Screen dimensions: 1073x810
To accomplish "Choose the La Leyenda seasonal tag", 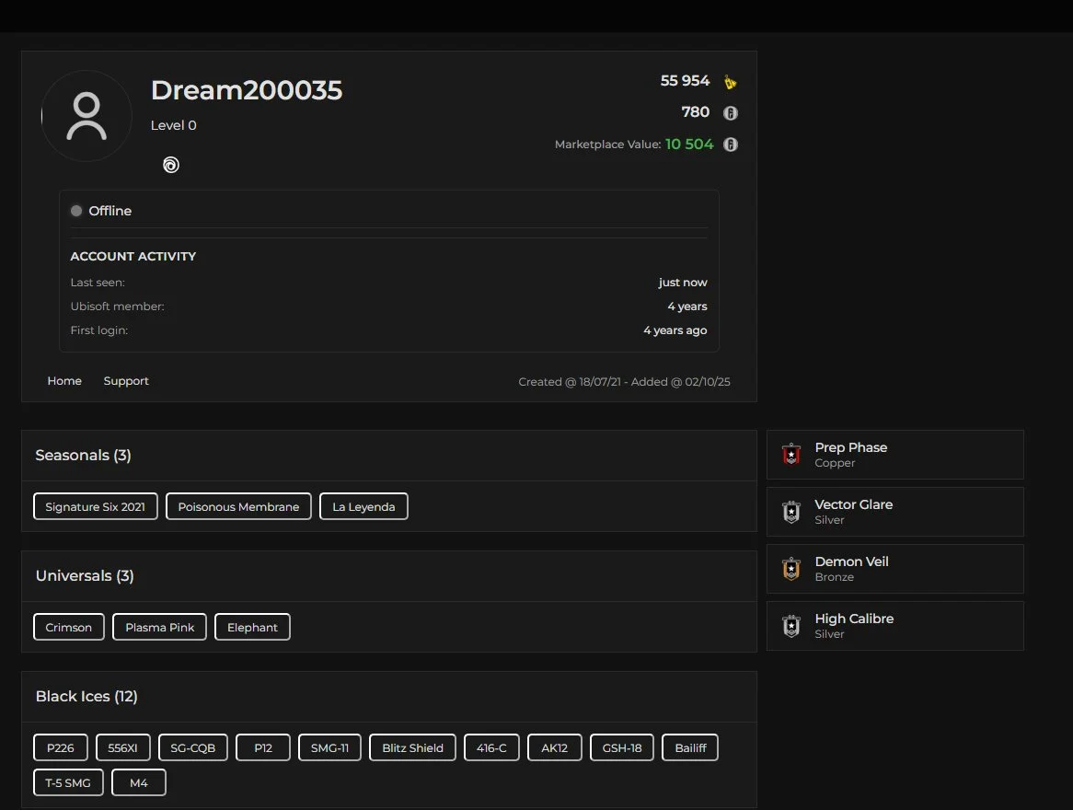I will tap(363, 507).
